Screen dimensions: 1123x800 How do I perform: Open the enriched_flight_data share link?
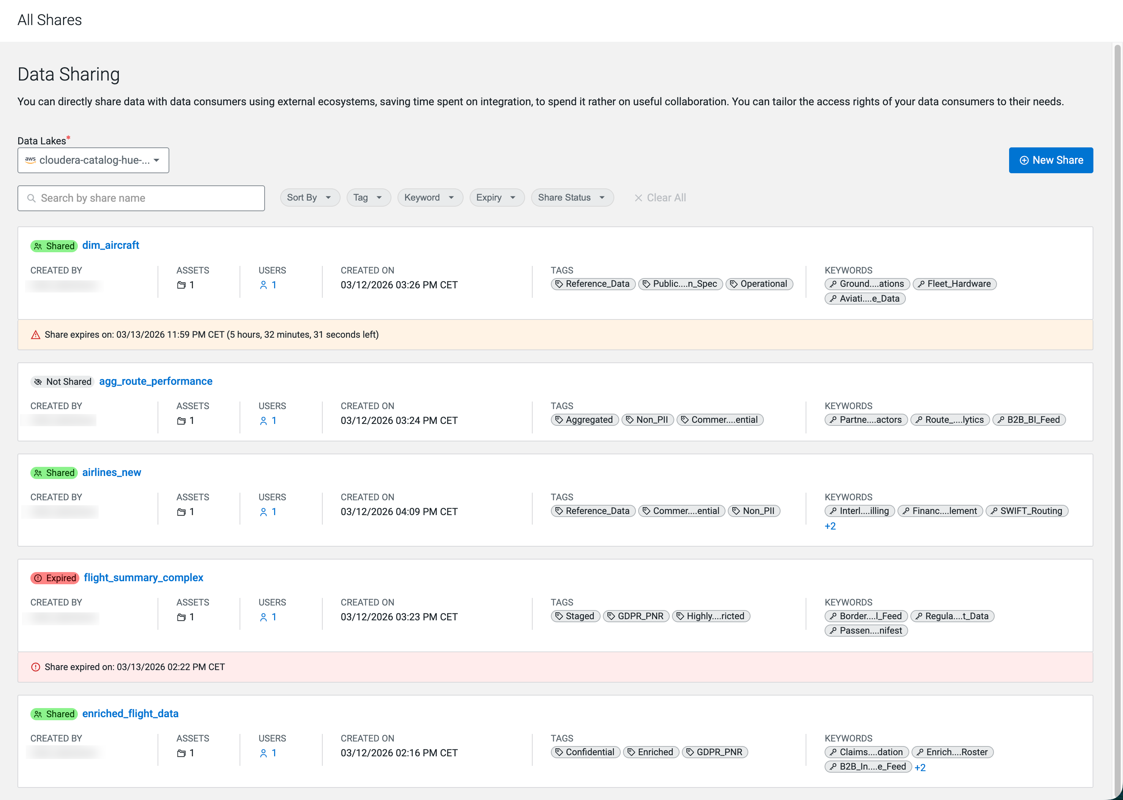130,714
